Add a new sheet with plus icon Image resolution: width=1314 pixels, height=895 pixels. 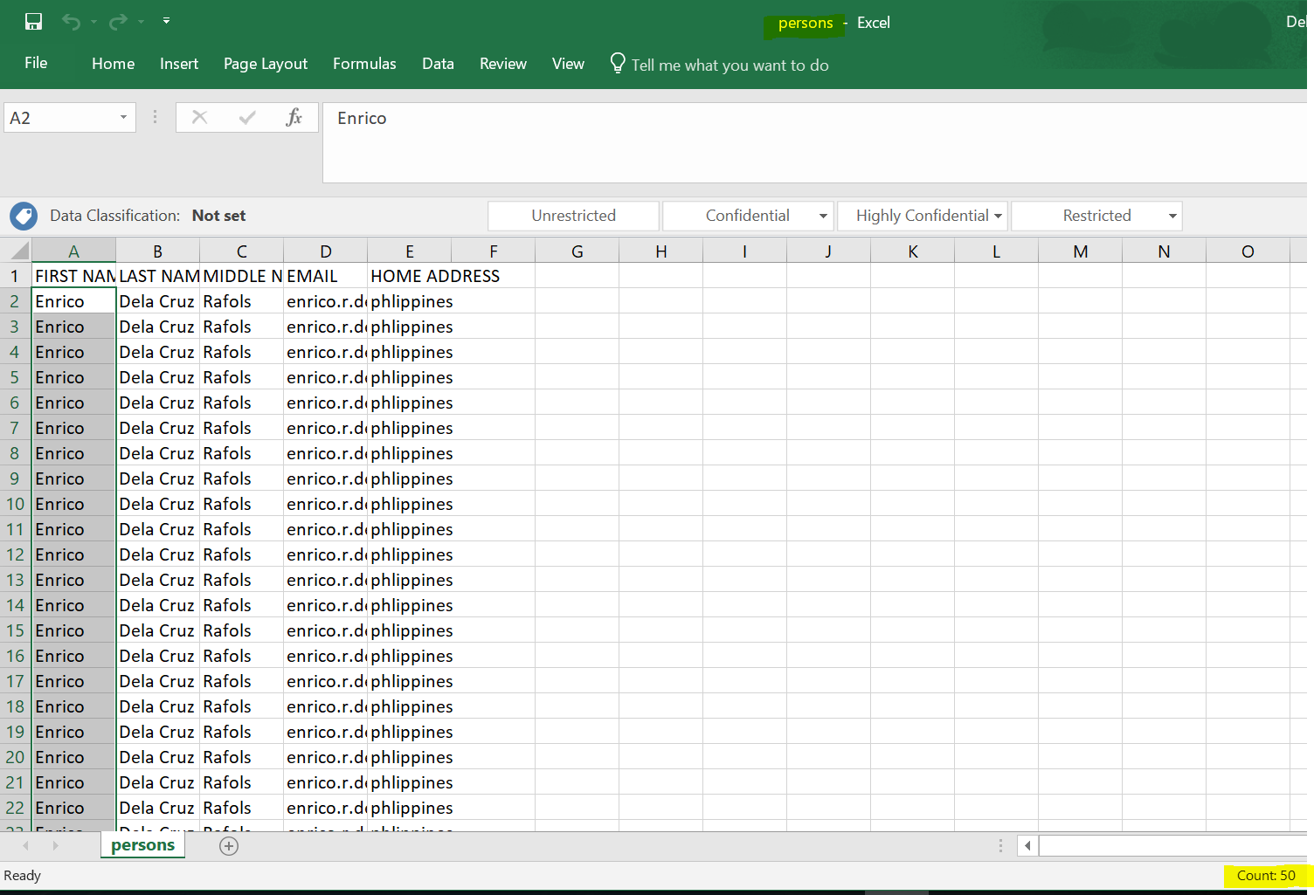tap(229, 845)
